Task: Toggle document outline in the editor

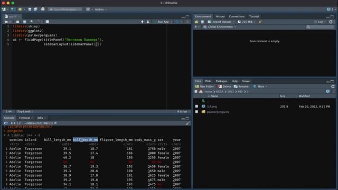Action: click(187, 22)
